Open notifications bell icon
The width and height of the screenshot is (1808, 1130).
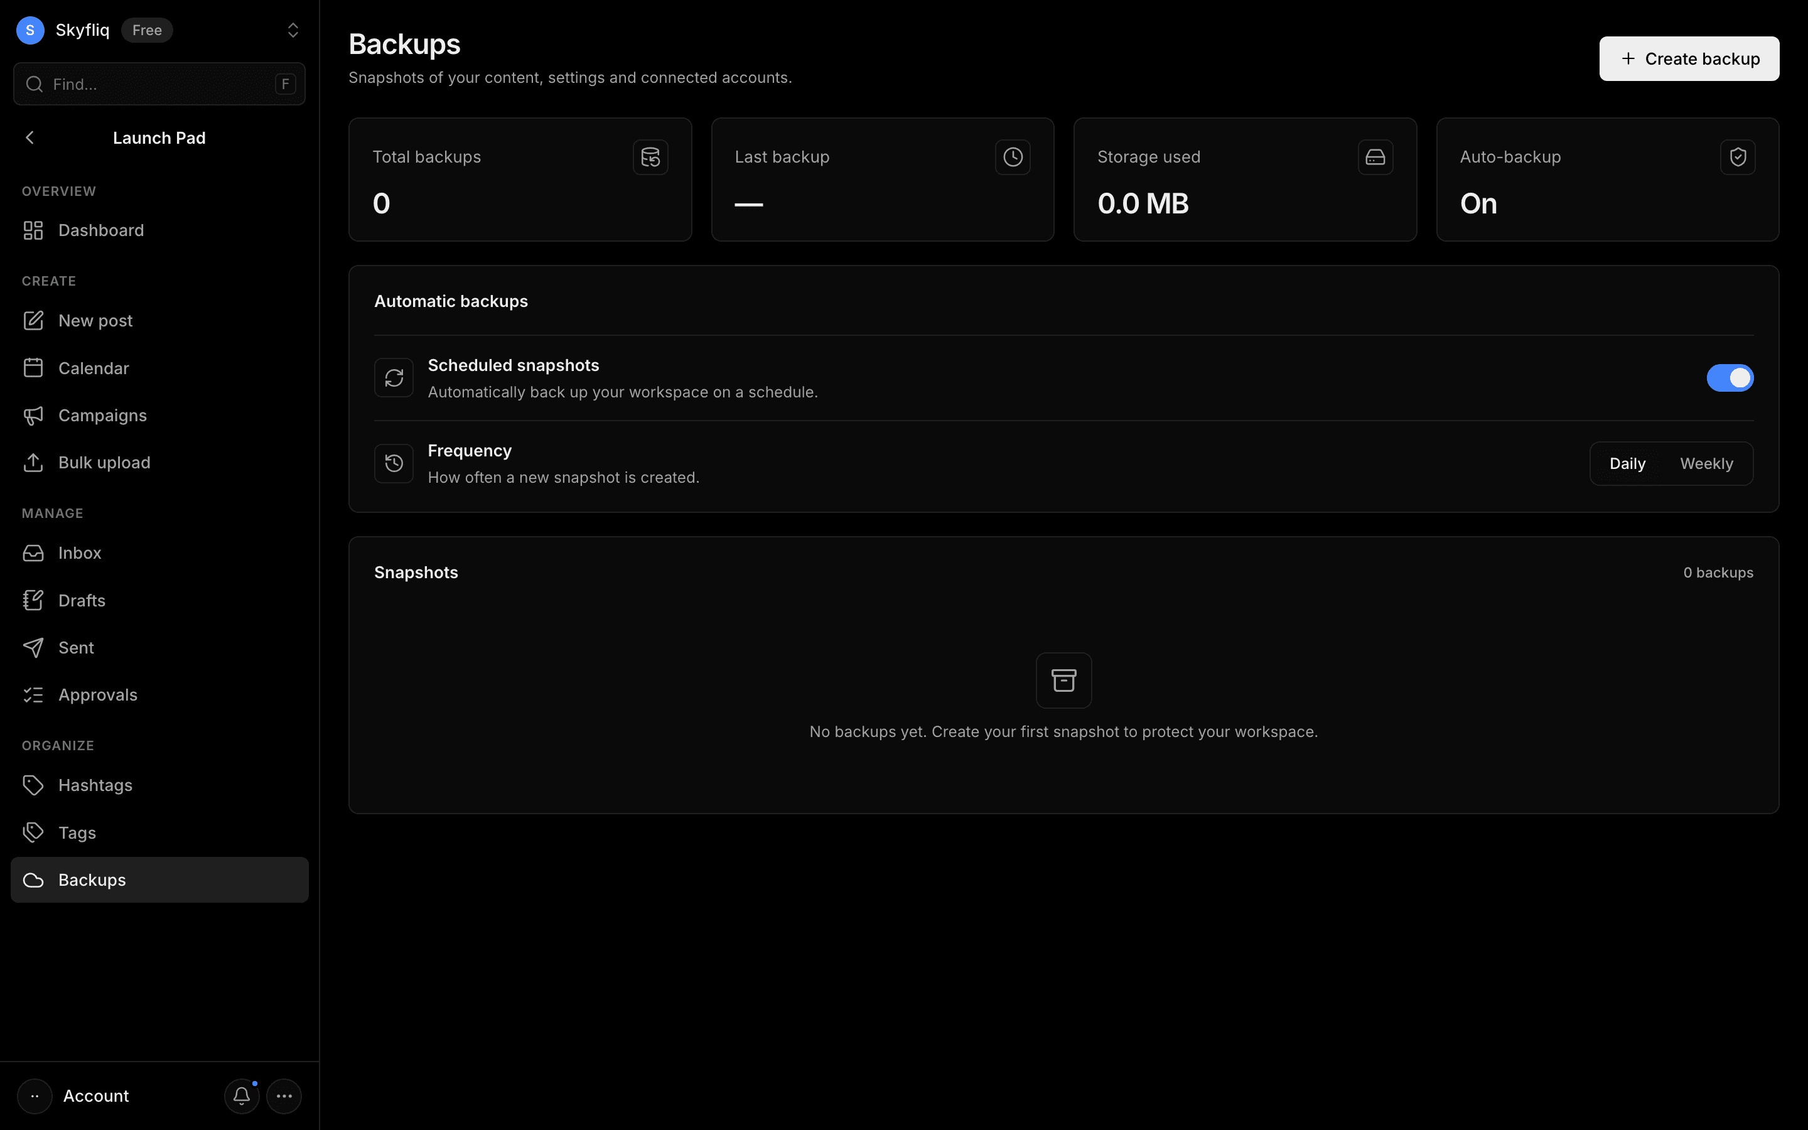[x=241, y=1095]
